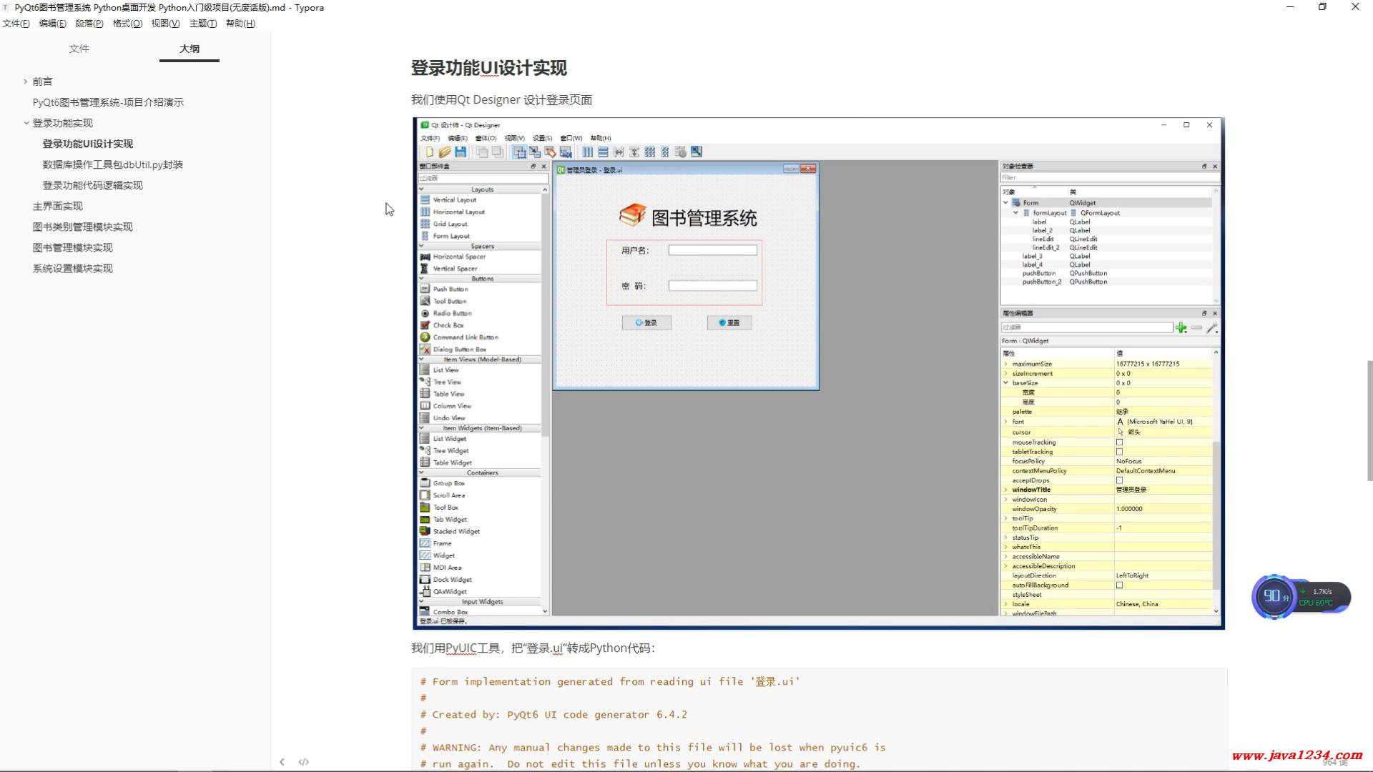
Task: Jump to PyQt6图书管理系统-项目介绍演示 outline entry
Action: pos(108,102)
